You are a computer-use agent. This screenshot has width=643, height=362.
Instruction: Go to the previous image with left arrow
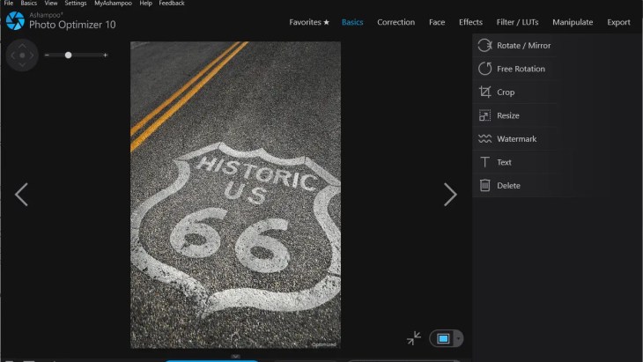point(21,195)
